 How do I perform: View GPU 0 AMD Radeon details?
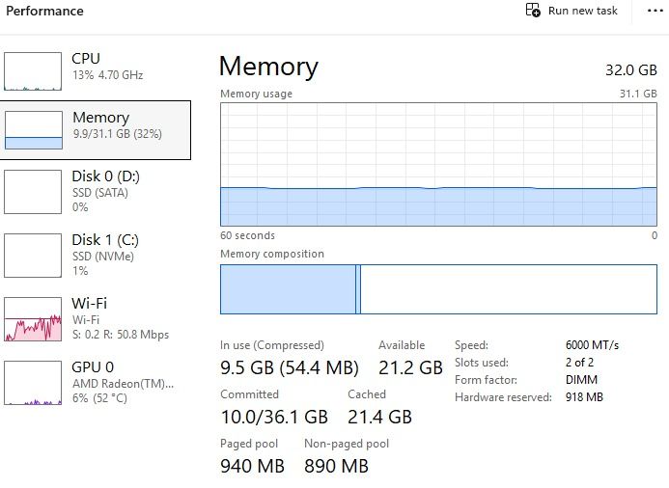(96, 383)
